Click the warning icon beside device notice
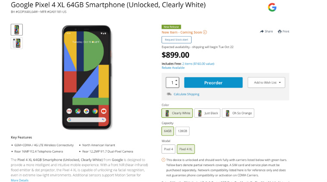The image size is (327, 182). point(163,160)
